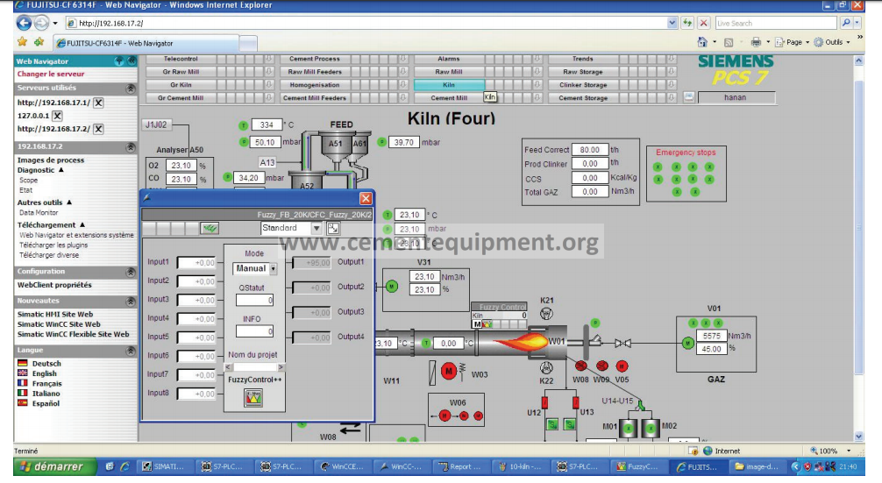Click the Español flag icon
882x483 pixels.
[23, 403]
